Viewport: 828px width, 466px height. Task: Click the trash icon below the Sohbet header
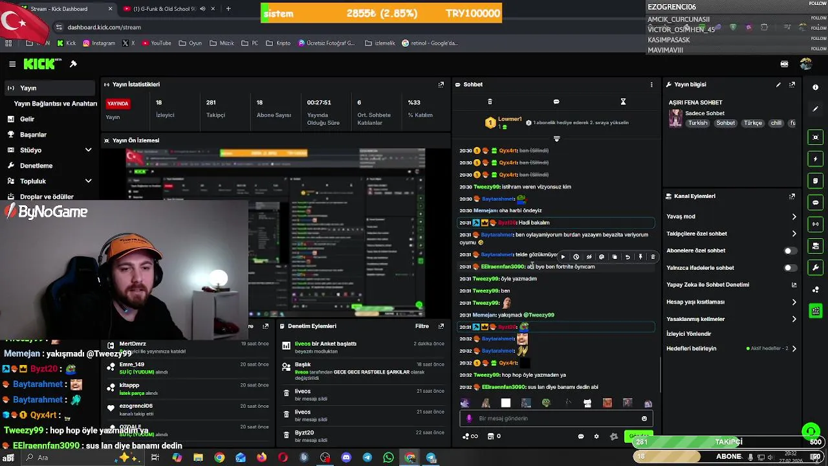pyautogui.click(x=490, y=102)
